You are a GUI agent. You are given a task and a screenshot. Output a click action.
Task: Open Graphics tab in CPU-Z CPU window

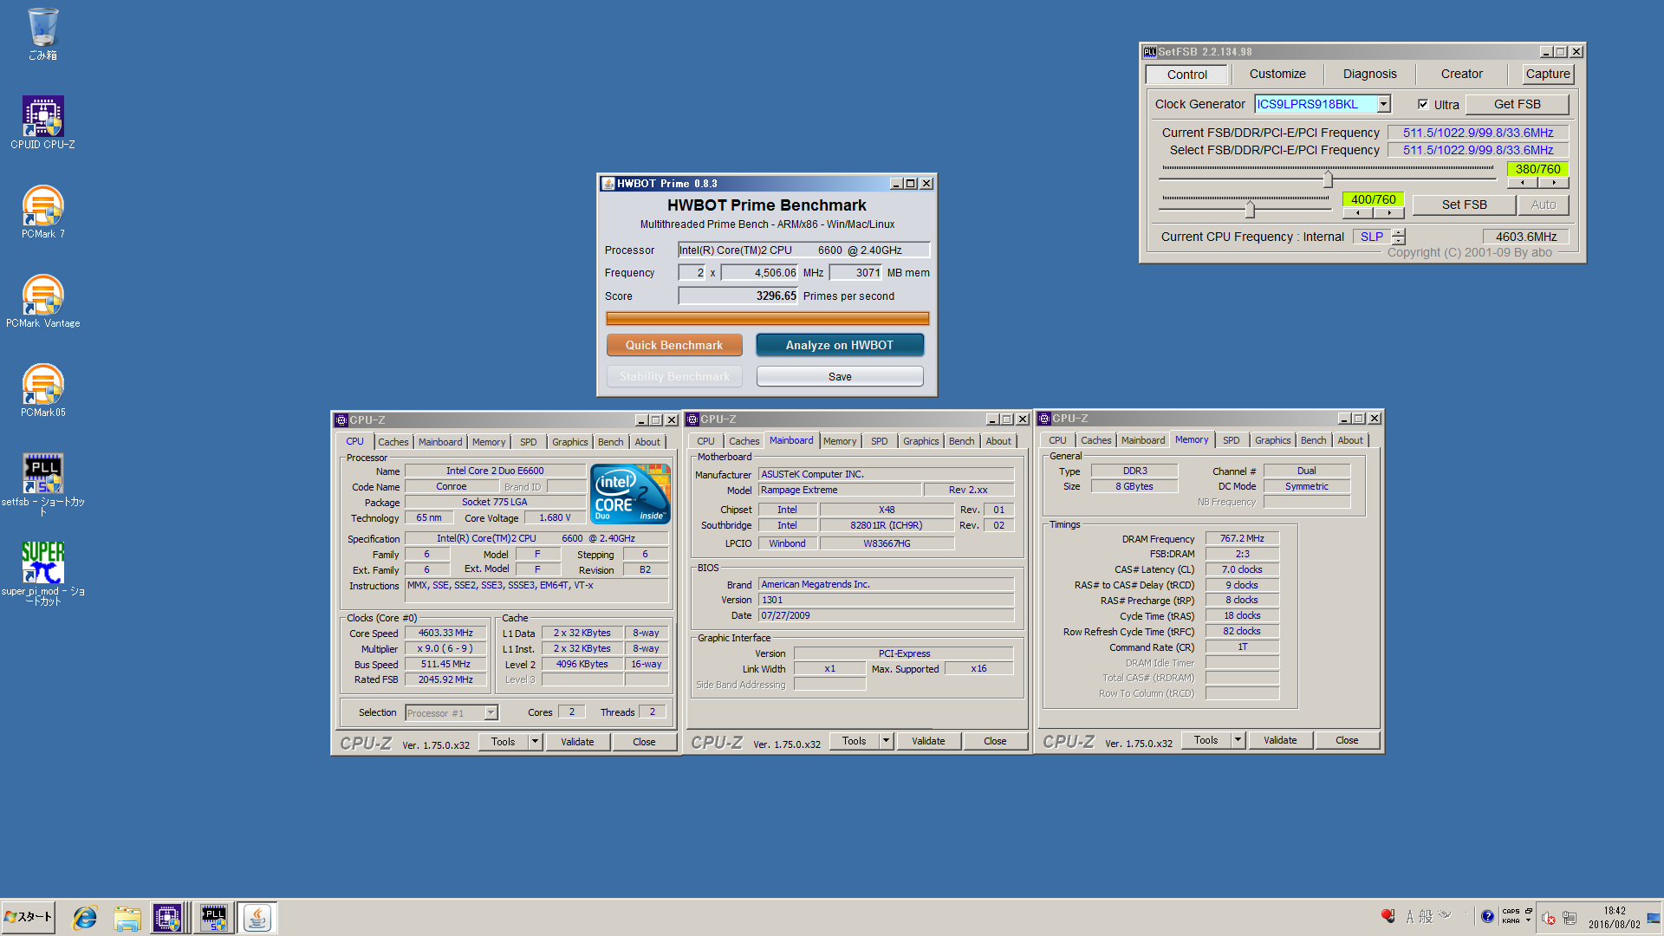coord(569,442)
